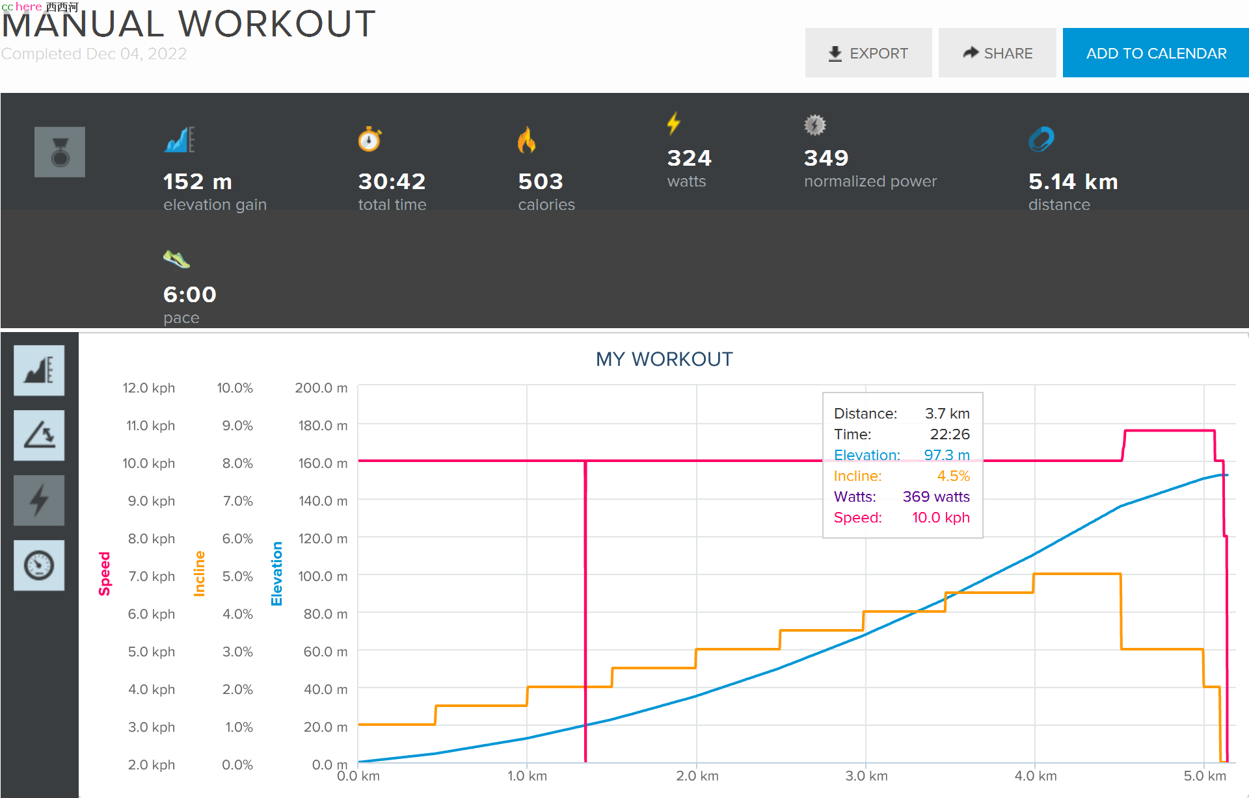Click the blue Elevation axis label
The width and height of the screenshot is (1249, 798).
pos(276,574)
